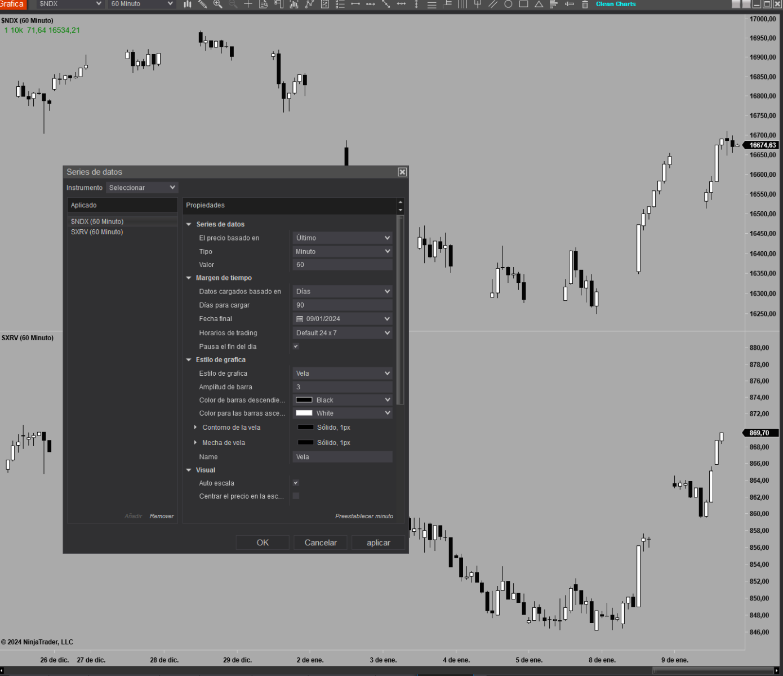Click the strategies zigzag-line toolbar icon

[x=309, y=4]
